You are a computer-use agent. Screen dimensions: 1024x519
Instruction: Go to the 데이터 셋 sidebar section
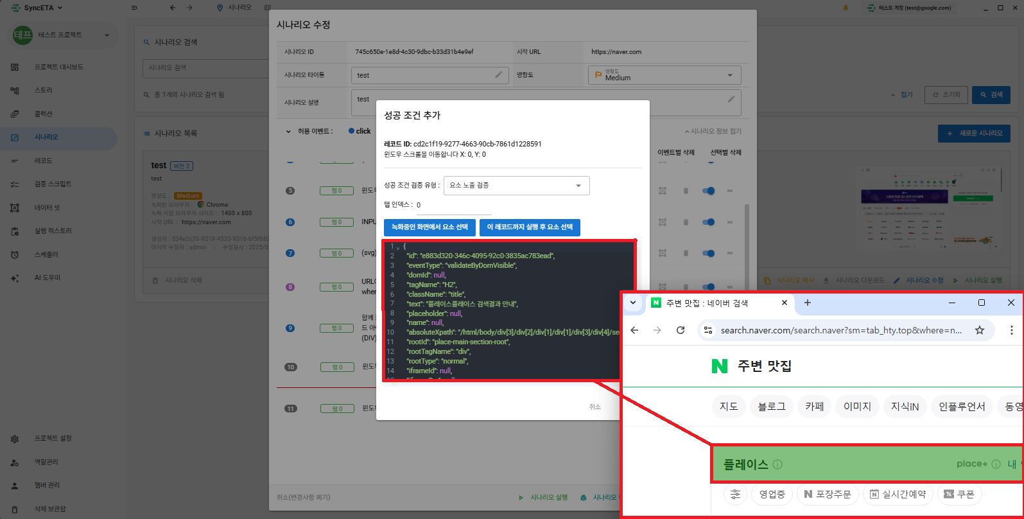48,207
